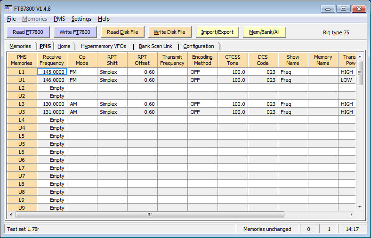Click the Read FT7800 button
This screenshot has width=371, height=238.
click(28, 32)
